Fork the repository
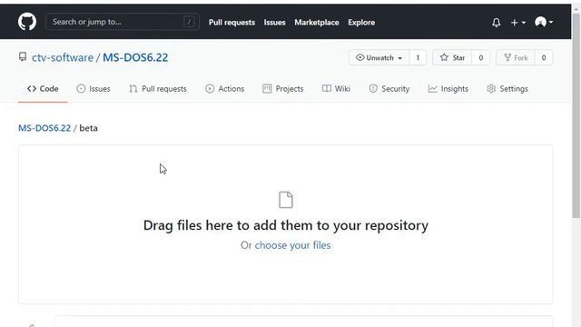The image size is (581, 327). [x=516, y=58]
